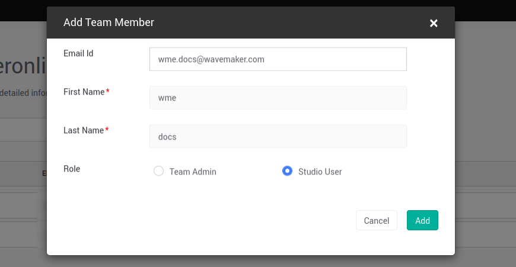Click the Email Id input field

[x=278, y=59]
